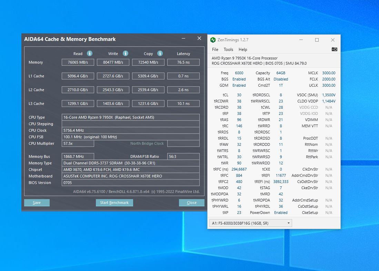Click the L2 Cache latency 2.6 ns
Image resolution: width=379 pixels, height=271 pixels.
pos(183,90)
